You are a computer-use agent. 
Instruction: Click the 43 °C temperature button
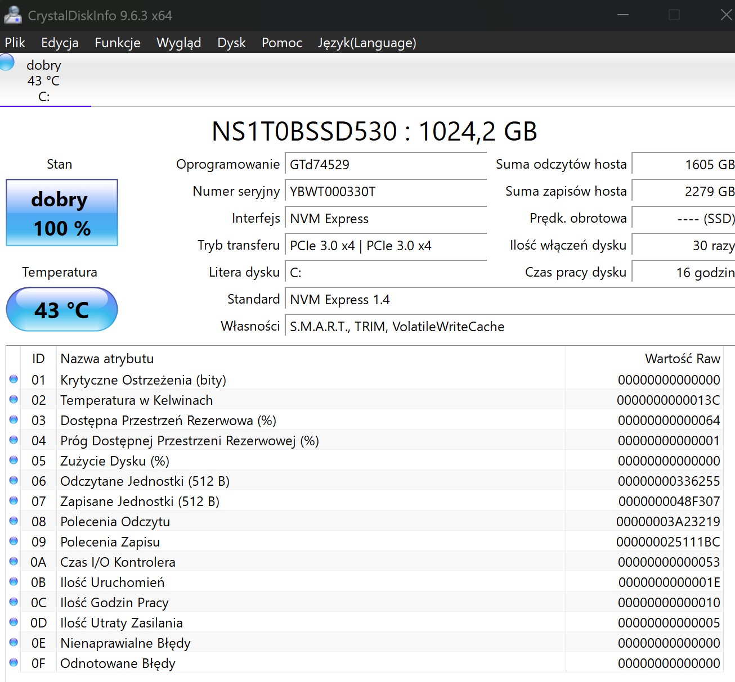pos(62,310)
